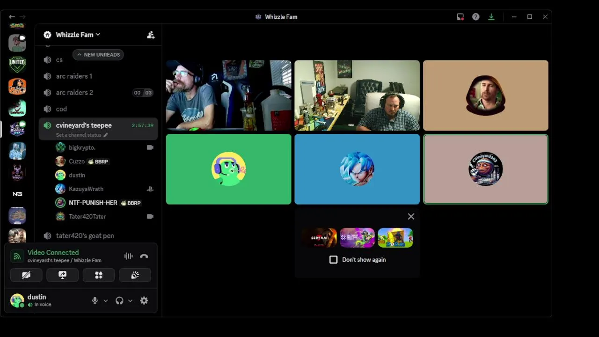Open the inbox icon in title bar
Viewport: 599px width, 337px height.
460,17
